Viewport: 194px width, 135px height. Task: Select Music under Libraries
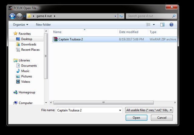click(25, 71)
